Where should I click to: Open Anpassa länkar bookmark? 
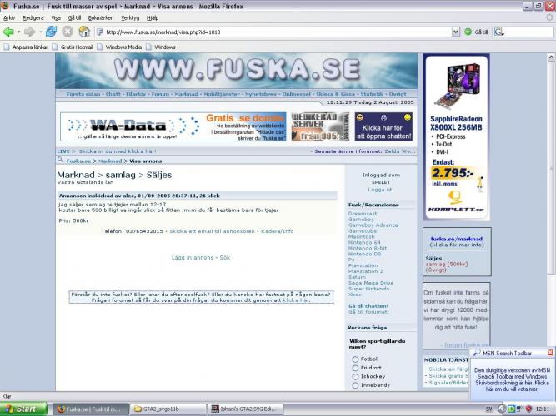[26, 47]
